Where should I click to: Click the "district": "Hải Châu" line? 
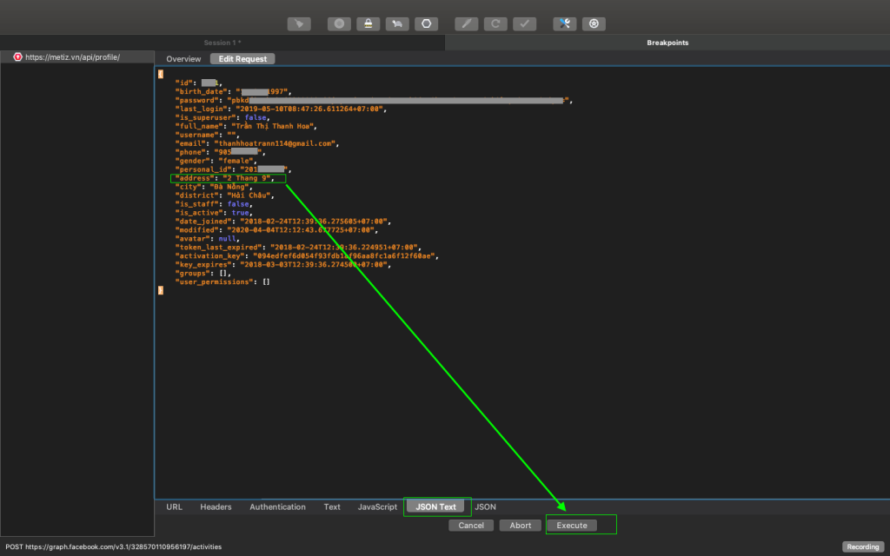click(225, 195)
